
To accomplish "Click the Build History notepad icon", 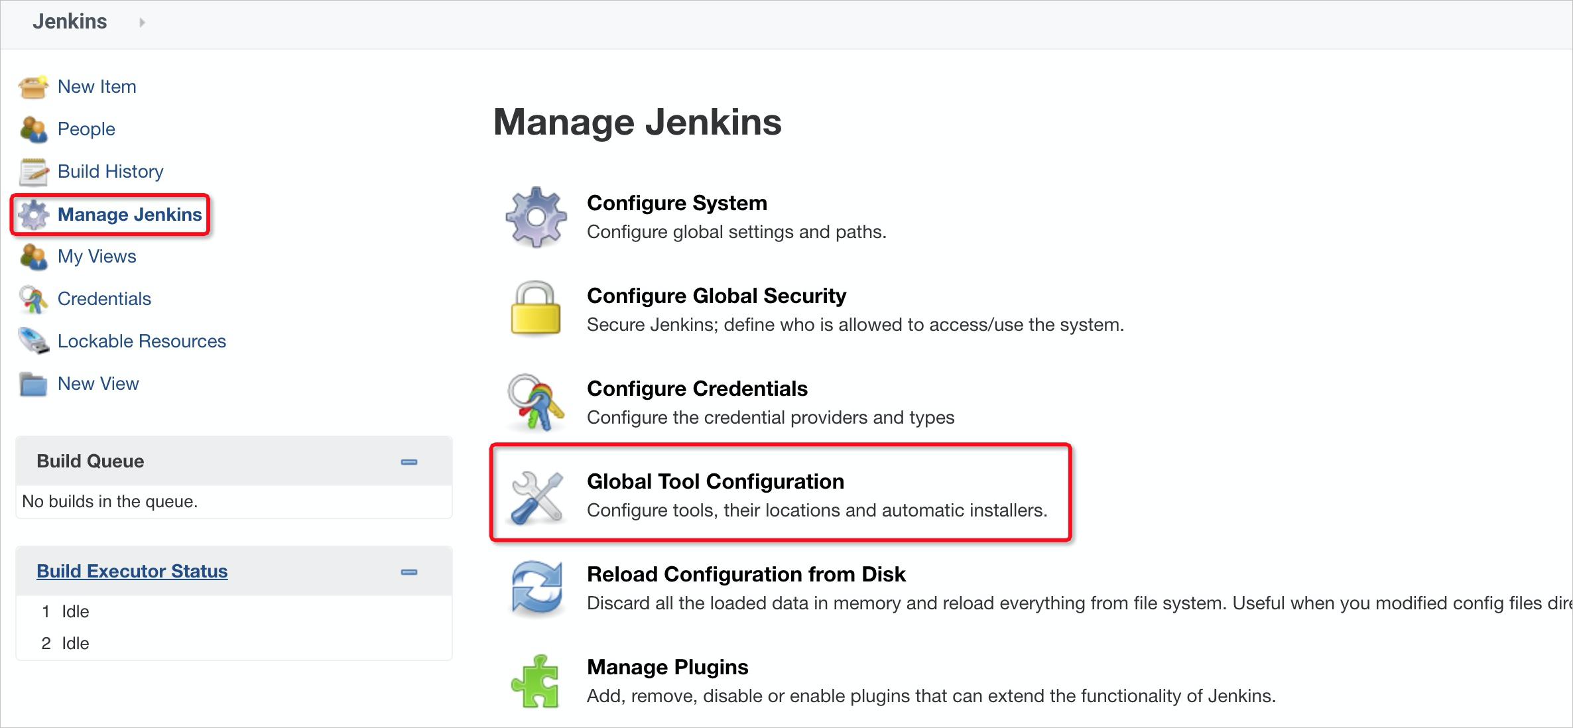I will tap(33, 172).
